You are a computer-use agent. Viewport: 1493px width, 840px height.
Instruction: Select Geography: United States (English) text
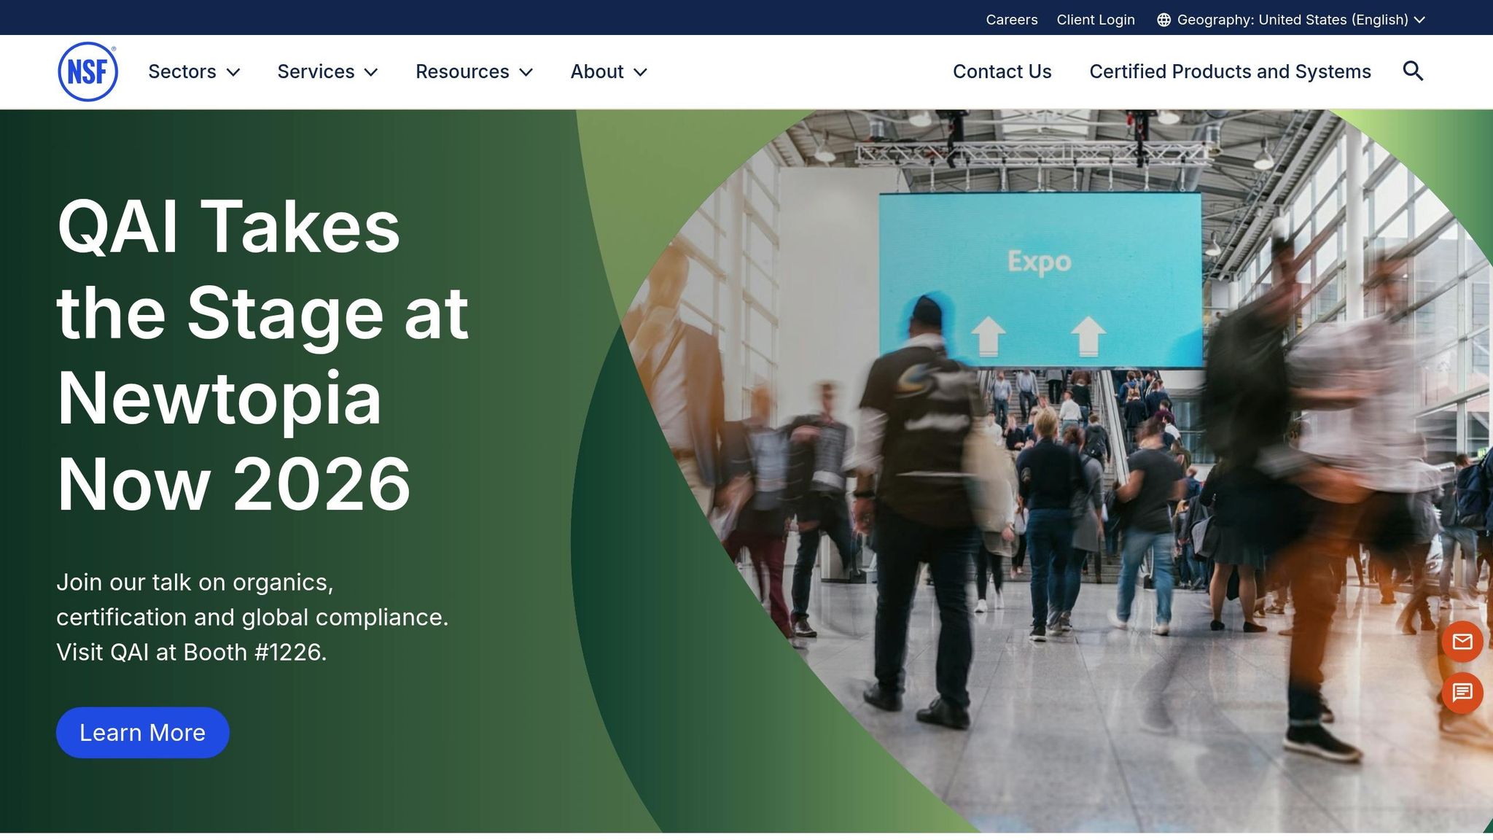click(x=1293, y=20)
